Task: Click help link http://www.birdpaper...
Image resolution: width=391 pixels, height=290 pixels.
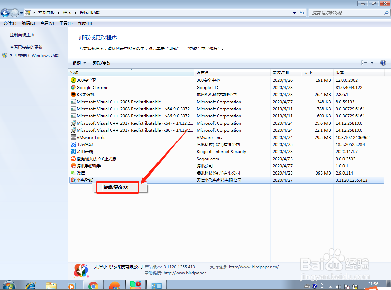Action: [x=186, y=273]
